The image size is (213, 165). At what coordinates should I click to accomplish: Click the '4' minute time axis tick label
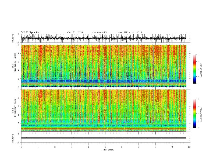tap(88, 147)
